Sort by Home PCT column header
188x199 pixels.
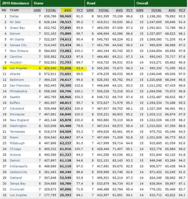[x=80, y=10]
